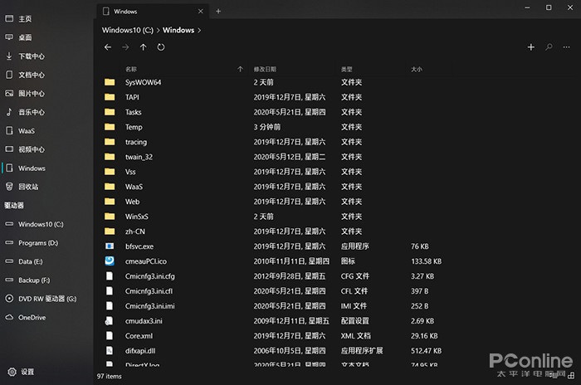Click the forward navigation arrow

tap(125, 47)
